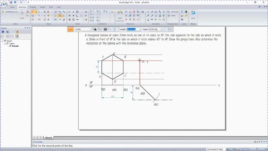Expand the Rectangle tool dropdown arrow
Screen dimensions: 268x151
coord(36,16)
